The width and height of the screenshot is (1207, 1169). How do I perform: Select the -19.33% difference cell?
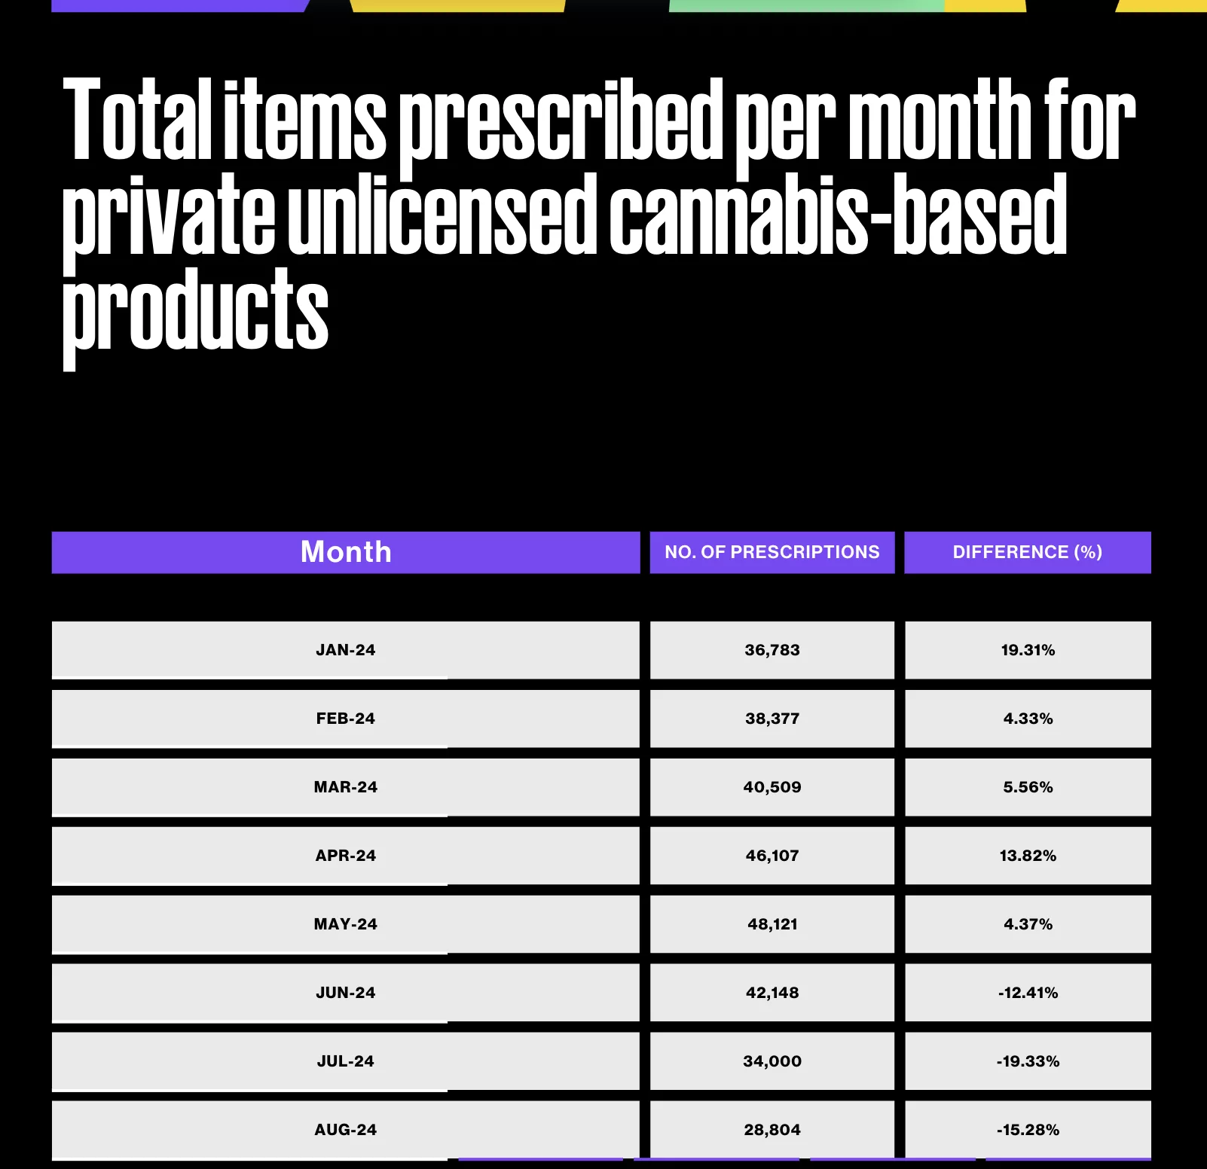coord(1028,1061)
